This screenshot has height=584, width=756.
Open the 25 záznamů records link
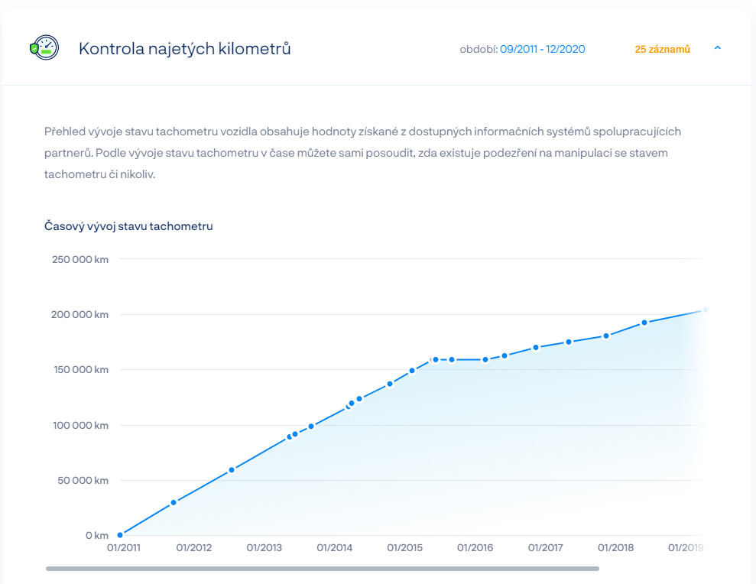[x=662, y=49]
